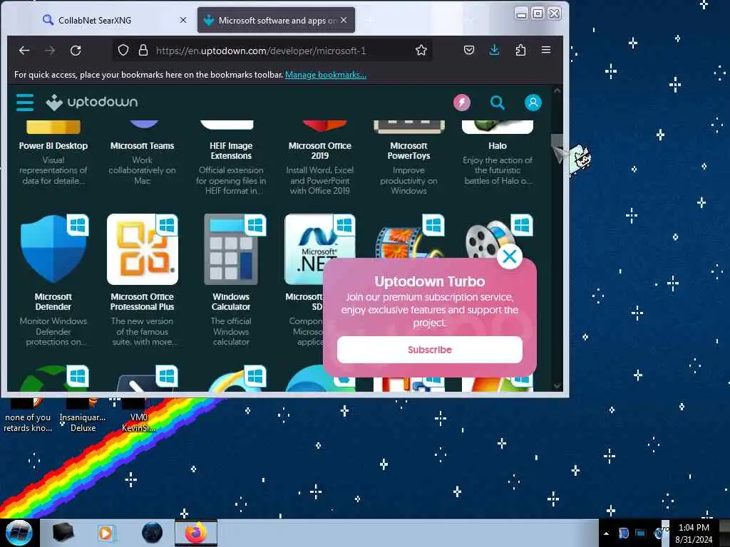This screenshot has height=547, width=730.
Task: Open the dark globe taskbar icon
Action: coord(152,533)
